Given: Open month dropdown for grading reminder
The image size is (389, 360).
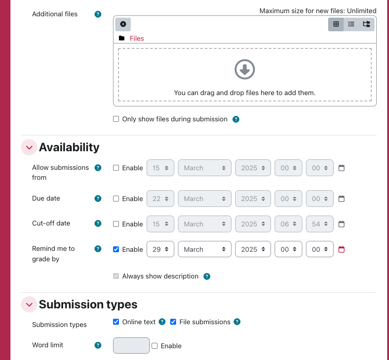Looking at the screenshot, I should click(204, 249).
